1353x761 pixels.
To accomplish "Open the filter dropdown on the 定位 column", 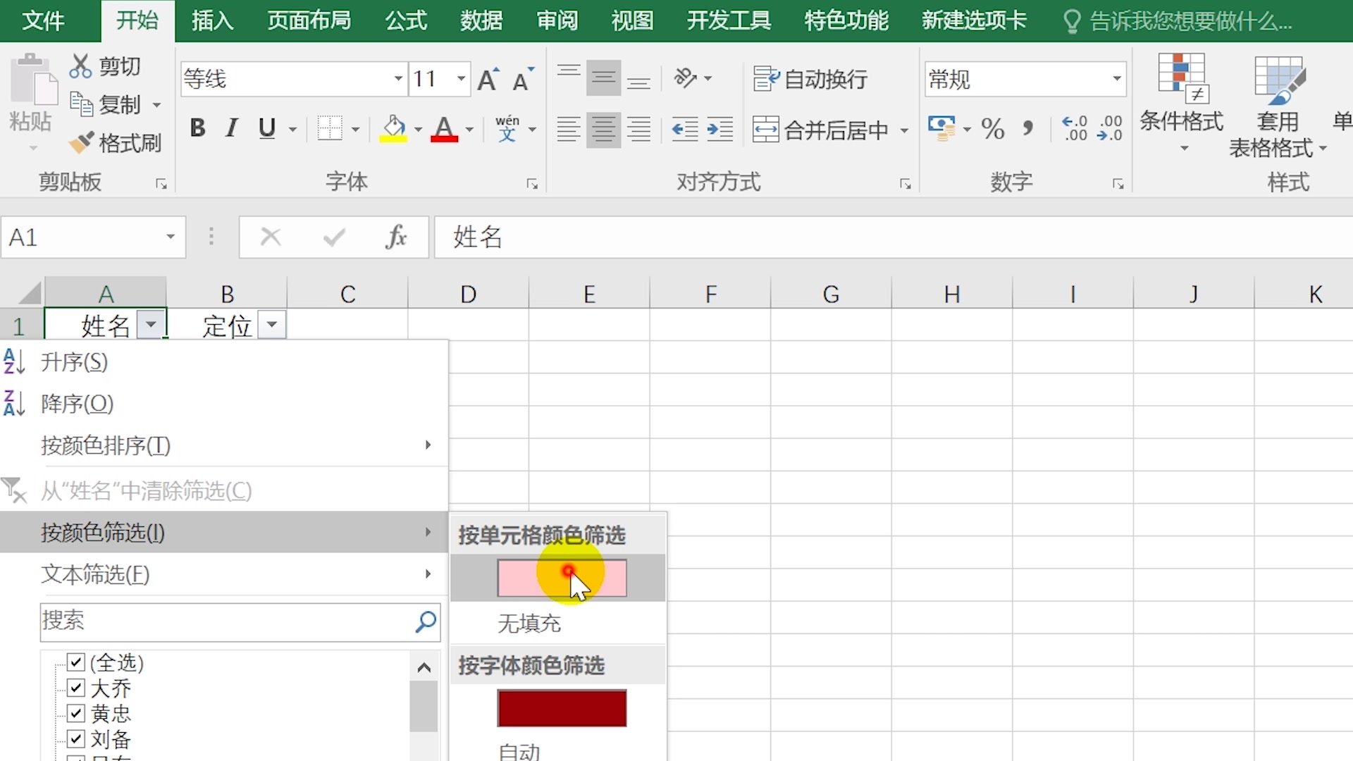I will [x=271, y=325].
